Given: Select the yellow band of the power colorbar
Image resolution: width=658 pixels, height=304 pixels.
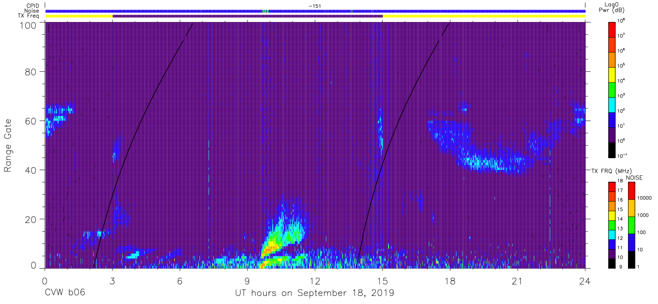Looking at the screenshot, I should coord(611,74).
